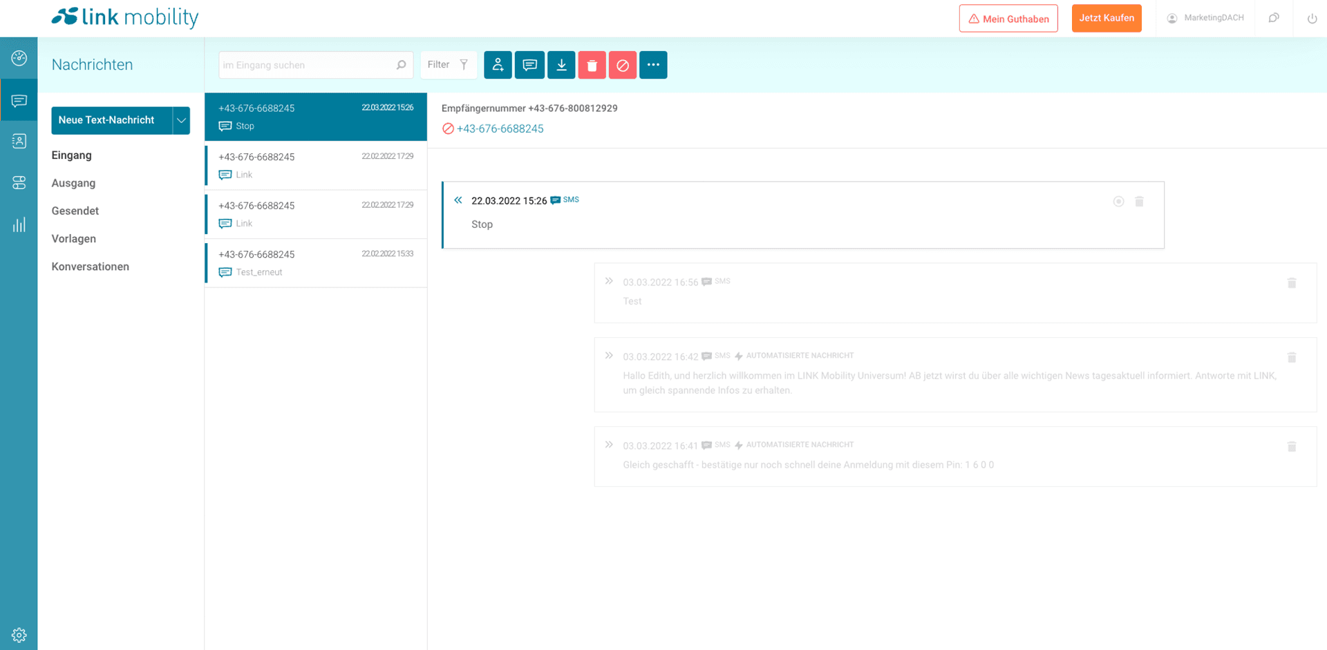This screenshot has height=650, width=1327.
Task: Open the dashboard gauge icon in sidebar
Action: [x=19, y=58]
